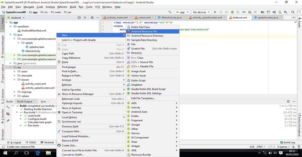The image size is (302, 157).
Task: Open the Logcat tool window button
Action: coord(14,142)
